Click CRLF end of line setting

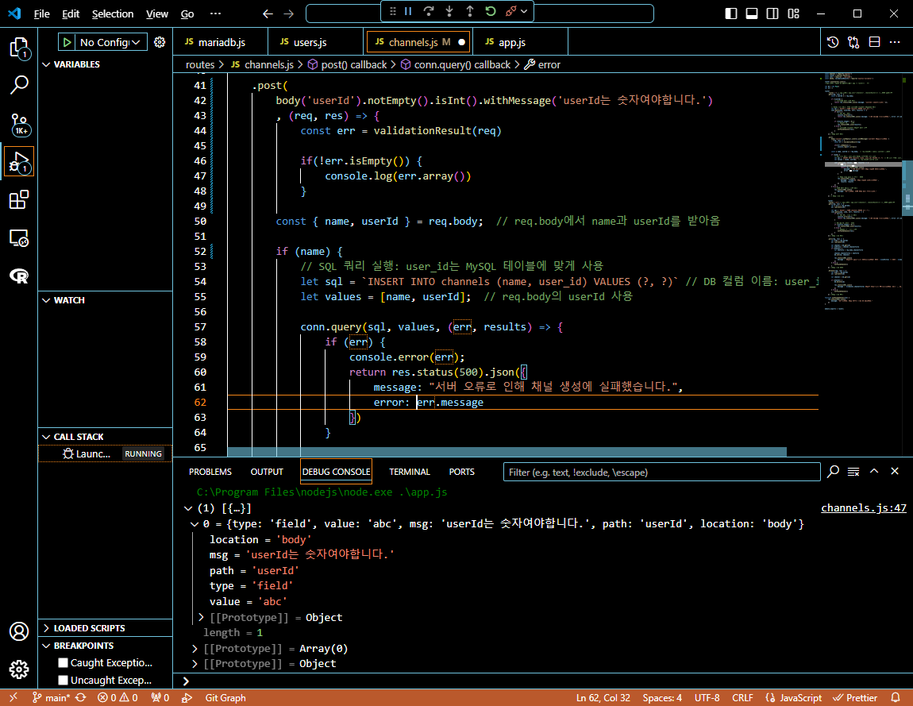(742, 698)
